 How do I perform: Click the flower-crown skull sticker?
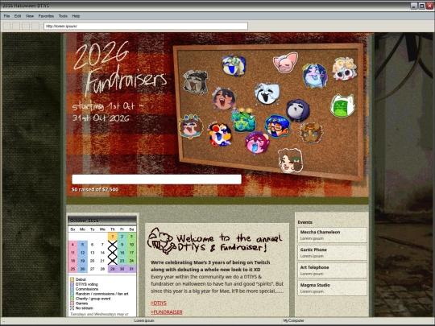[344, 69]
